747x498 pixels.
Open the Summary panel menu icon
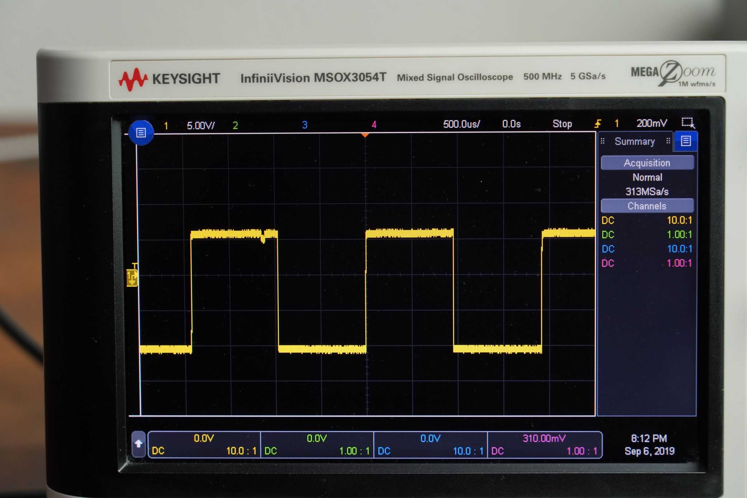click(x=686, y=141)
